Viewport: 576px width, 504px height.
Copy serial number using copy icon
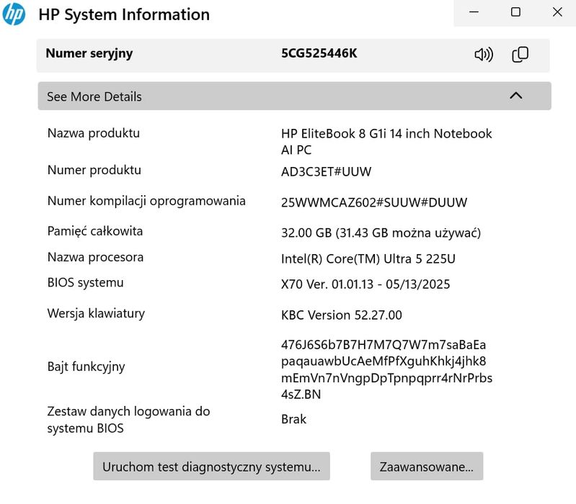[520, 55]
